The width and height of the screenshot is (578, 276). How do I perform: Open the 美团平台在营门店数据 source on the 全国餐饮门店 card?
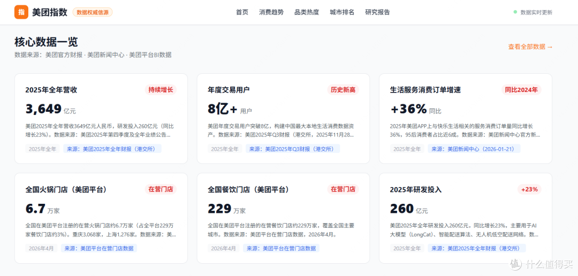point(282,248)
